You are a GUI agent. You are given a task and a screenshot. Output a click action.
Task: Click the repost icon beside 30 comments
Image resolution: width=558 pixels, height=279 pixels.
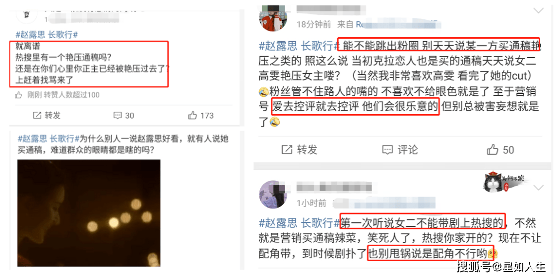(37, 116)
